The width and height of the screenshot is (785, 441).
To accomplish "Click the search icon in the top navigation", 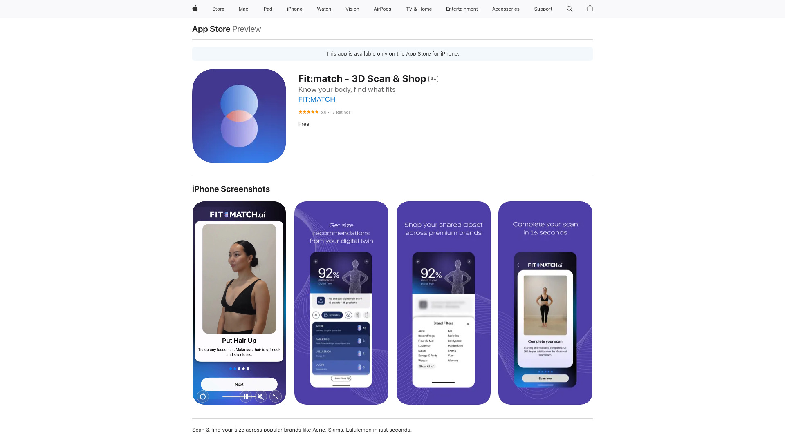I will click(570, 9).
